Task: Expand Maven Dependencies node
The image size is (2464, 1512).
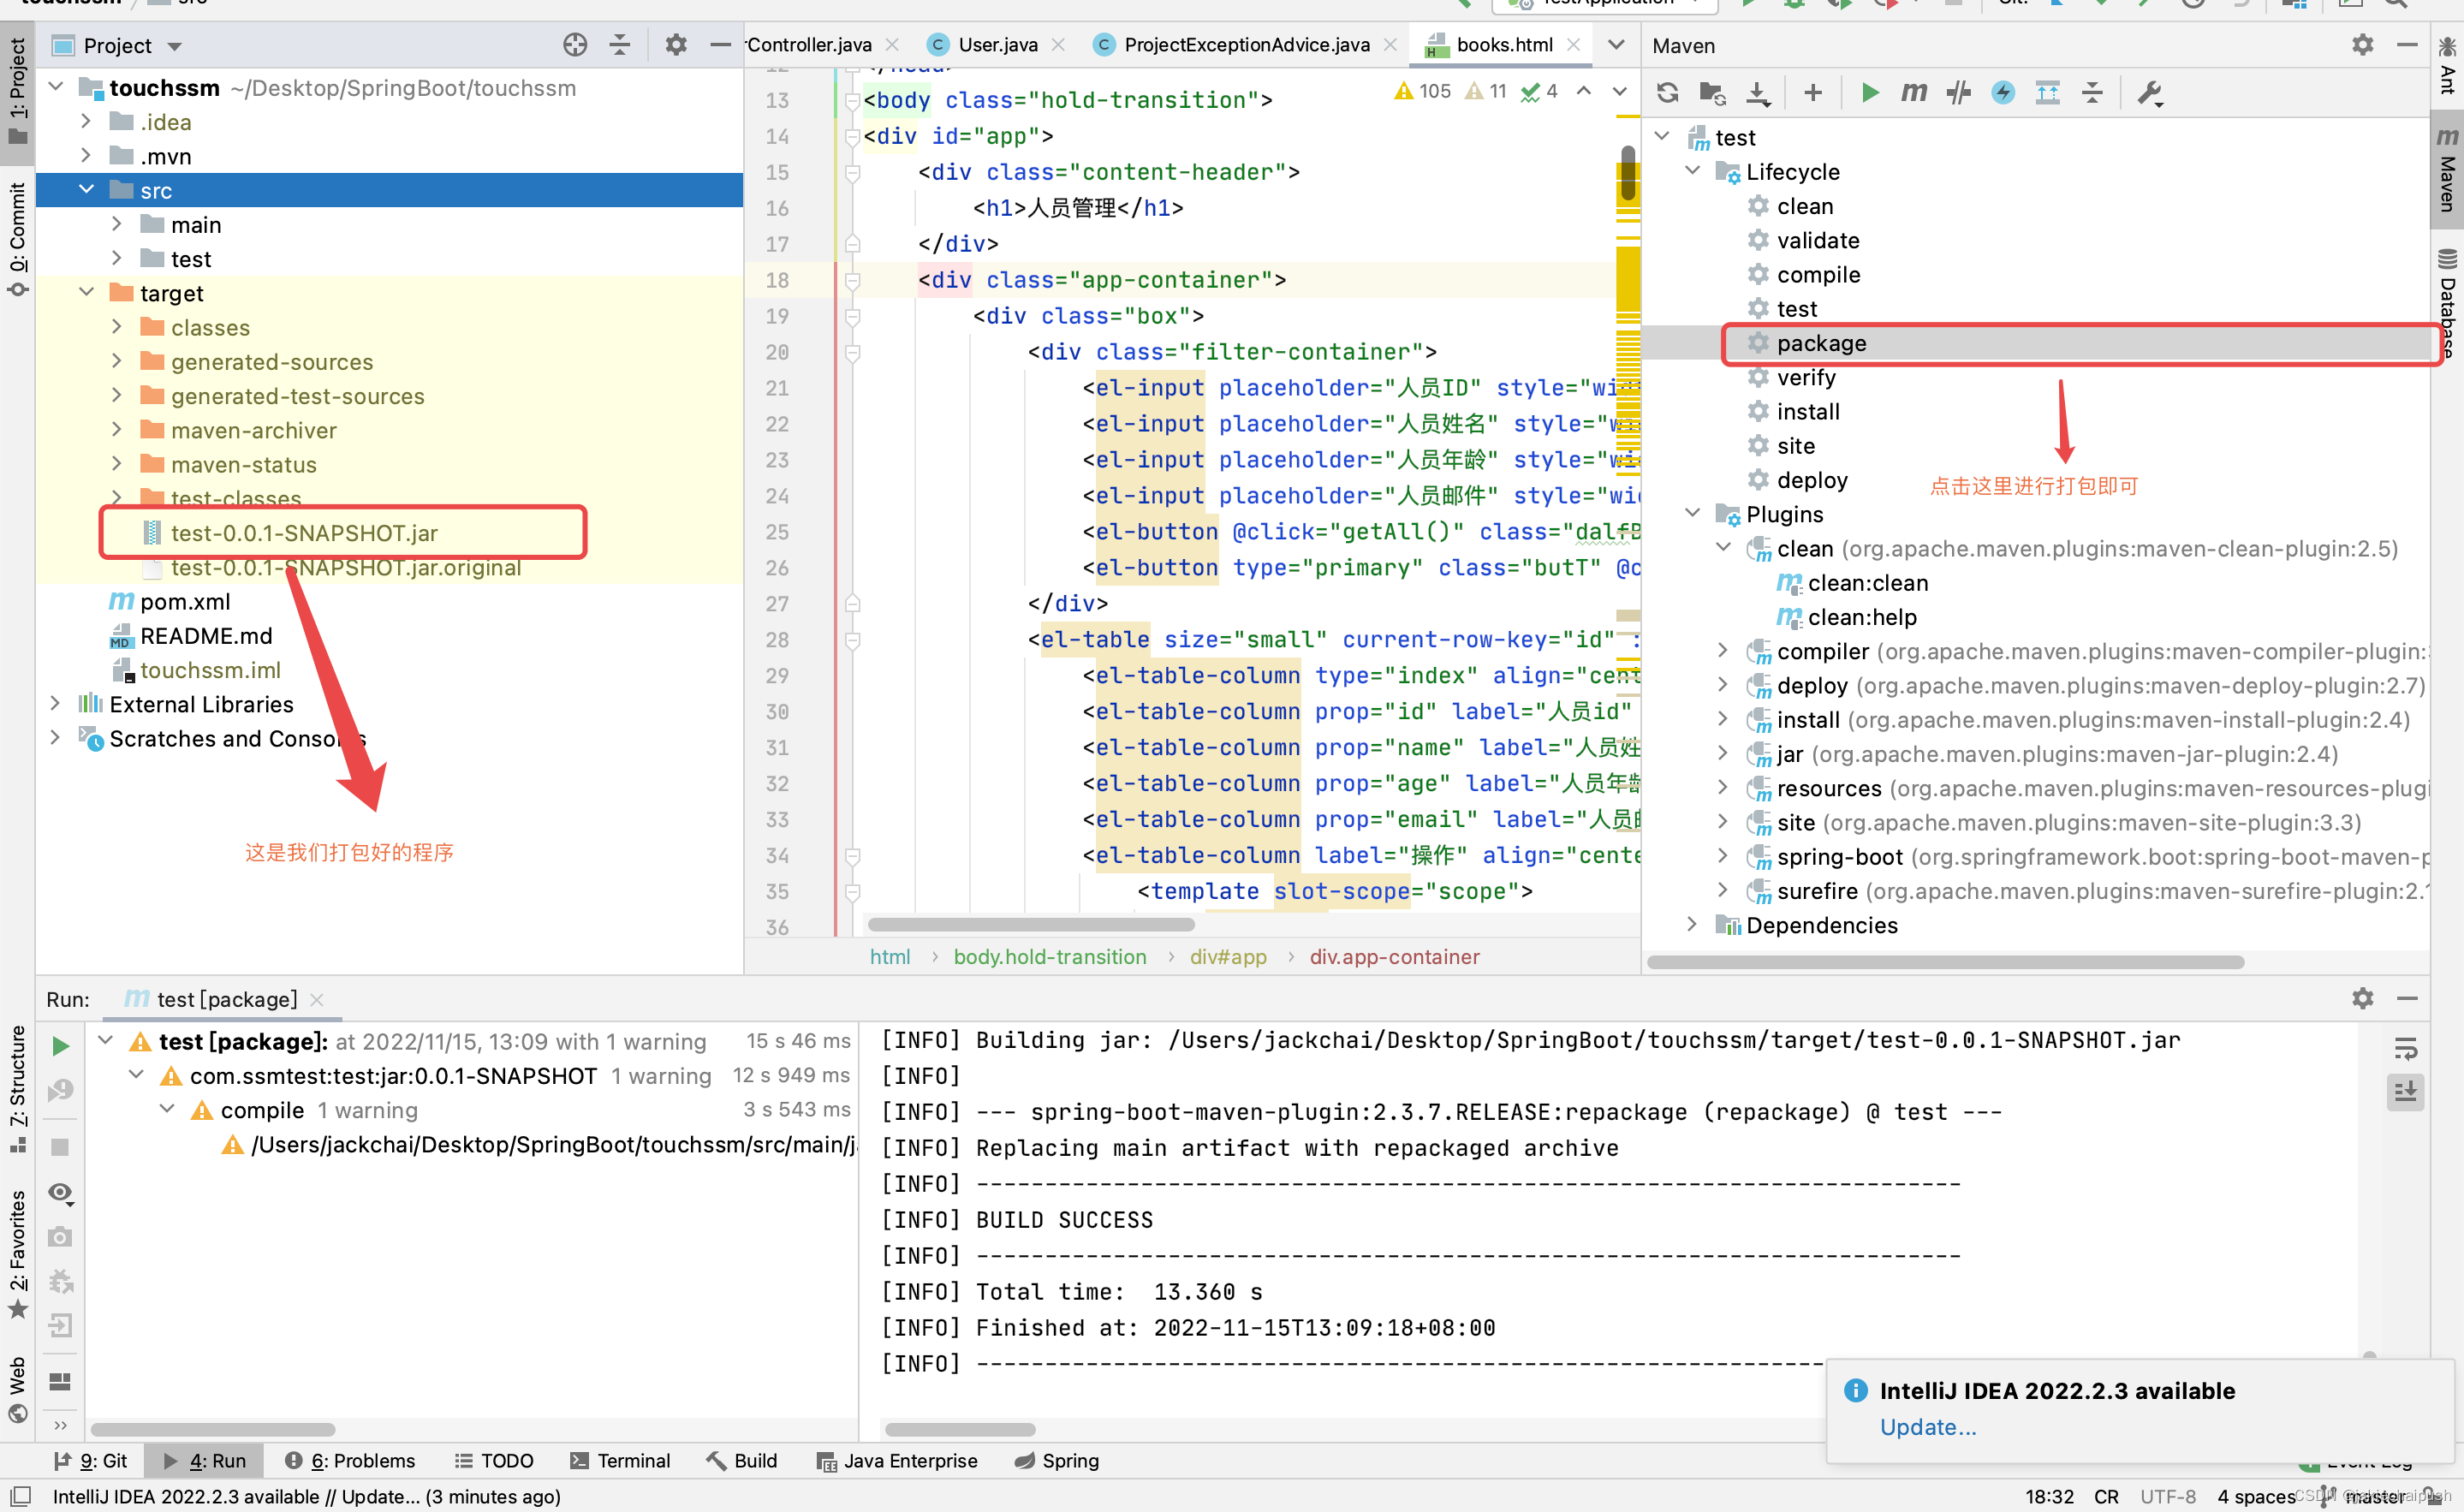Action: pyautogui.click(x=1692, y=924)
